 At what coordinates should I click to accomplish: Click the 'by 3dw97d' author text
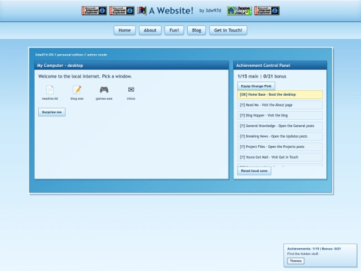tap(210, 11)
